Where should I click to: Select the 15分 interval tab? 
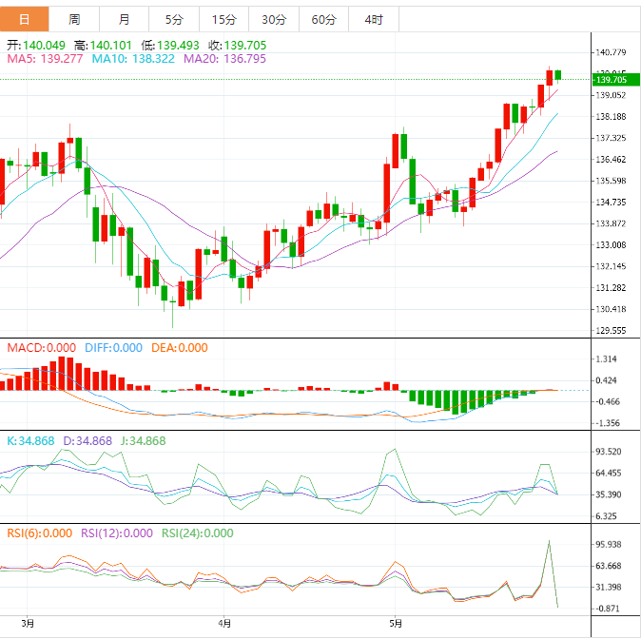pos(223,19)
